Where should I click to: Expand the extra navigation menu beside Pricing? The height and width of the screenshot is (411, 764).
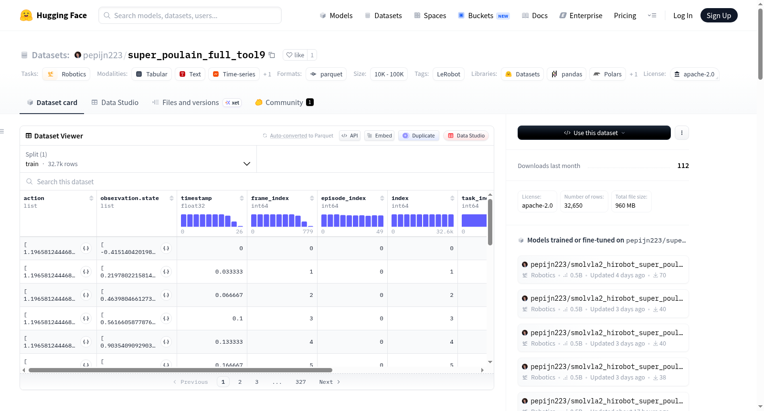pos(652,15)
